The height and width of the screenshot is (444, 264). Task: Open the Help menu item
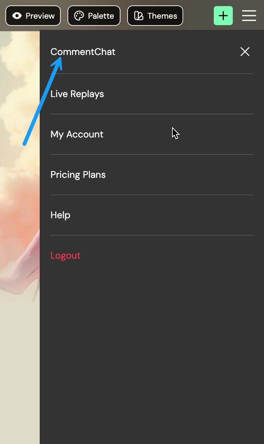[60, 215]
